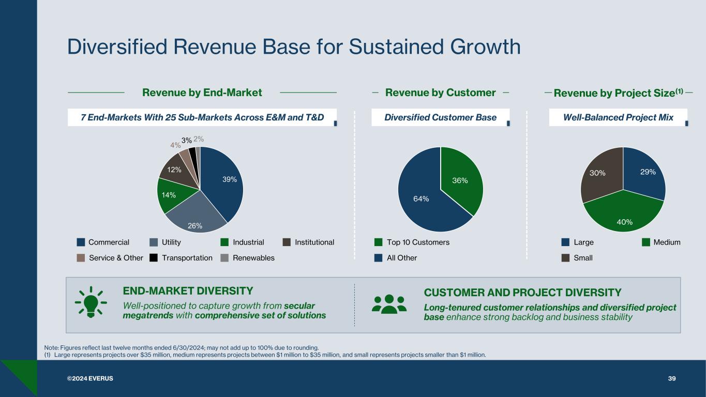Click the Diversified Customer Base label box

tap(440, 117)
